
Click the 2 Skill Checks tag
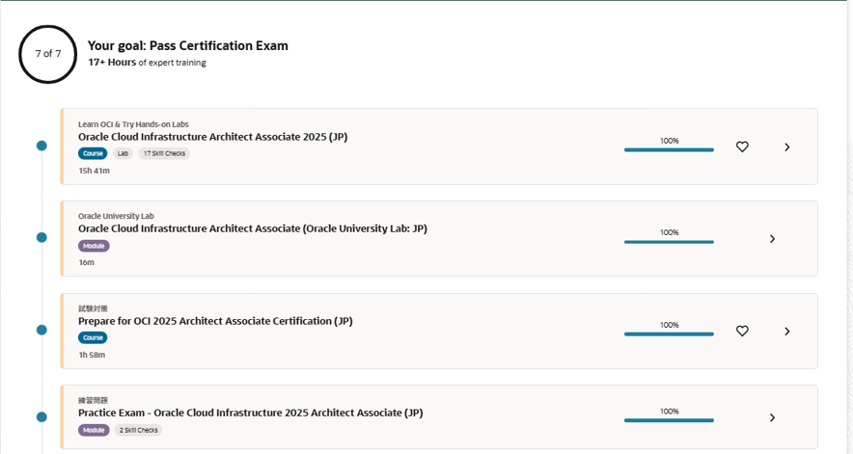tap(138, 430)
